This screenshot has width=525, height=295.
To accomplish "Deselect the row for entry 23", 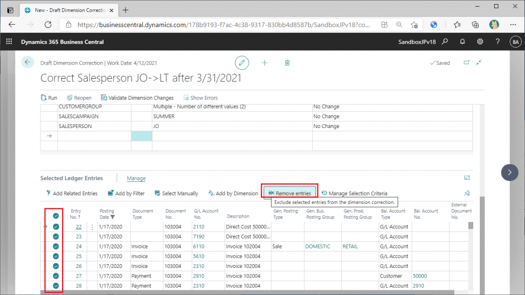I will tap(56, 237).
